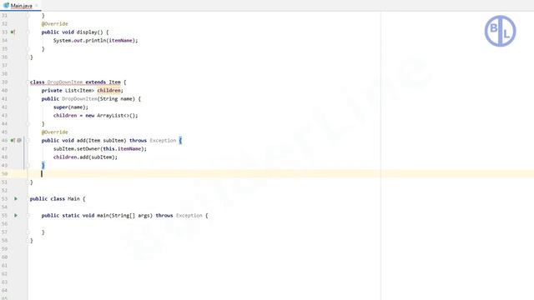534x300 pixels.
Task: Click 'super(name);' statement
Action: [70, 107]
